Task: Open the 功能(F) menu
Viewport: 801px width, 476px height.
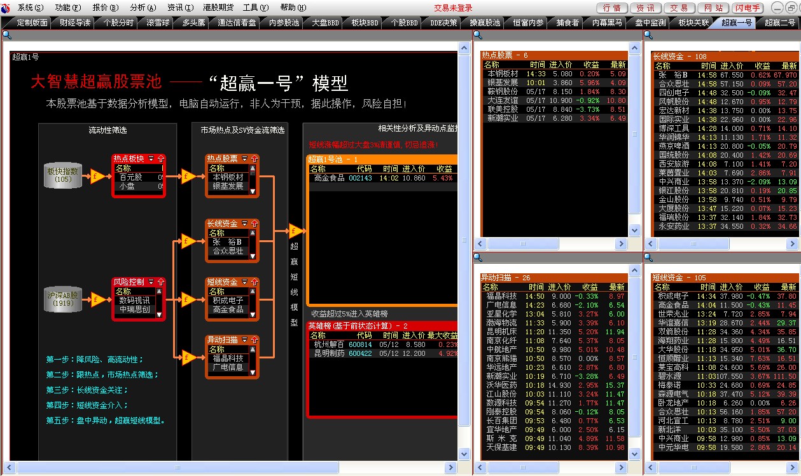Action: (x=68, y=8)
